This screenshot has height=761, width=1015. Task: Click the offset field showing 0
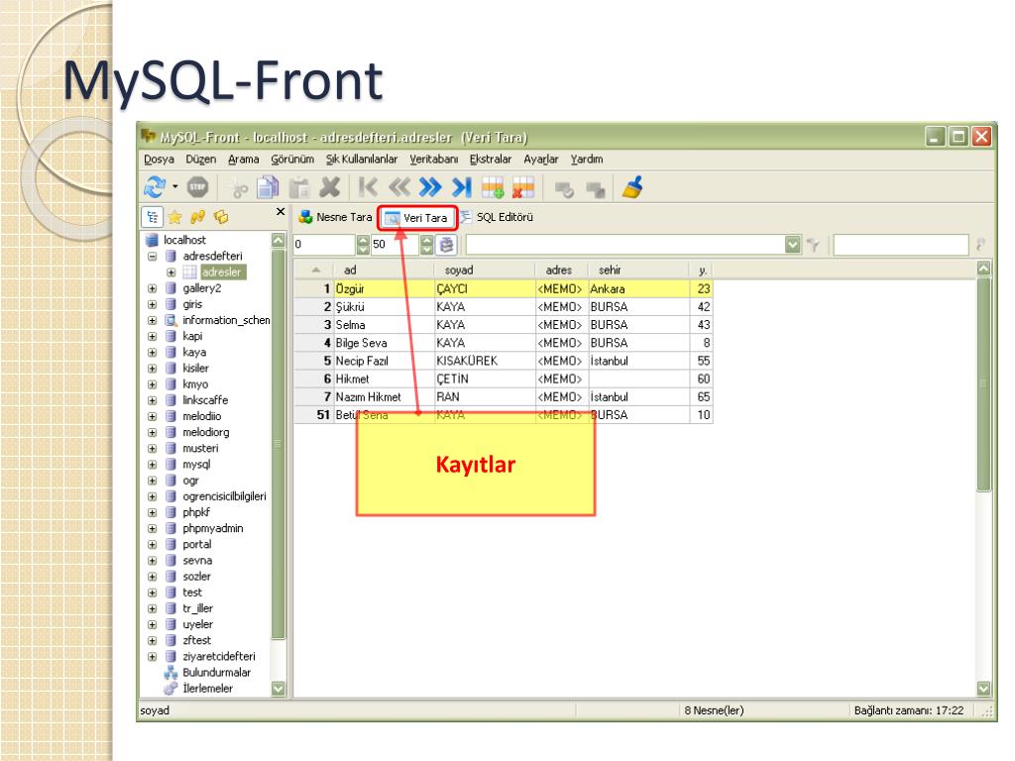click(324, 244)
